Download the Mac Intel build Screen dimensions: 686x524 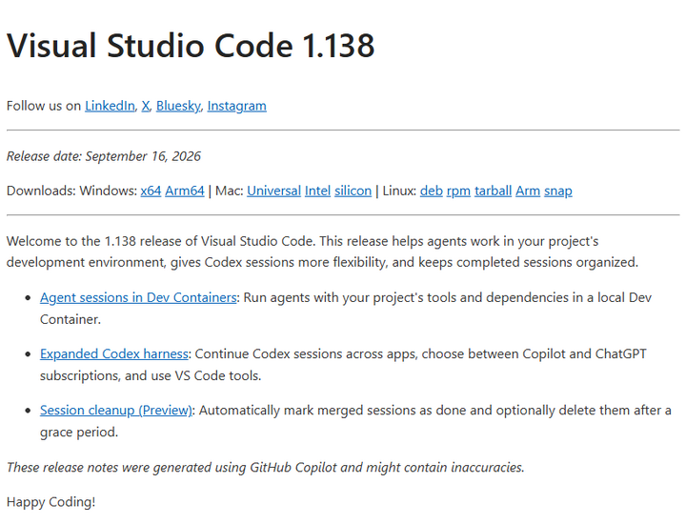coord(317,191)
